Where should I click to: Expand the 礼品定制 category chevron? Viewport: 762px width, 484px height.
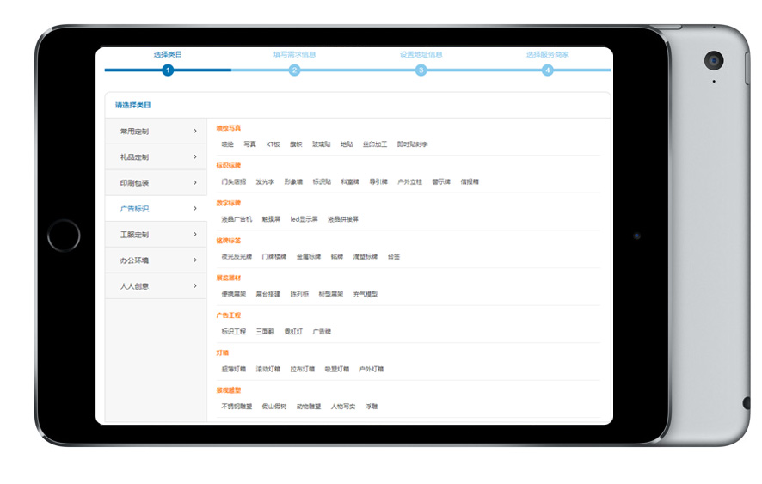(195, 157)
